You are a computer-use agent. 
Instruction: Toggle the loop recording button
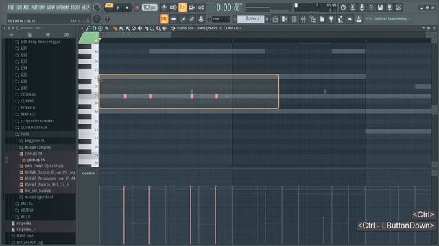coord(201,8)
